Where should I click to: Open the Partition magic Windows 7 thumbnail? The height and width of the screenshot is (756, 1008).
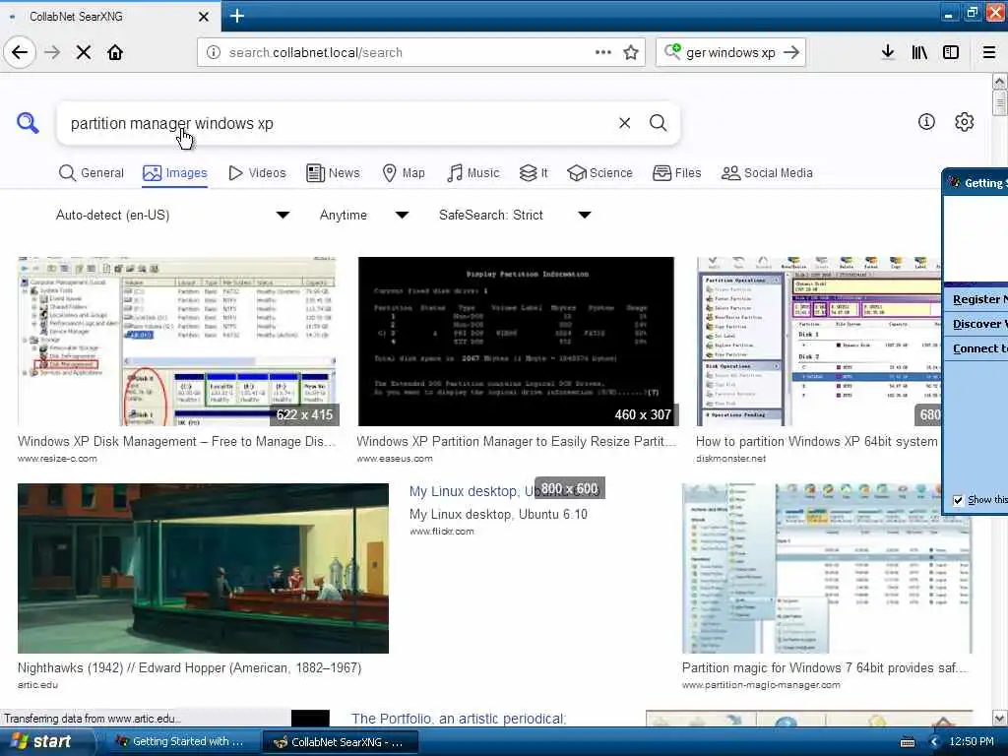click(827, 568)
